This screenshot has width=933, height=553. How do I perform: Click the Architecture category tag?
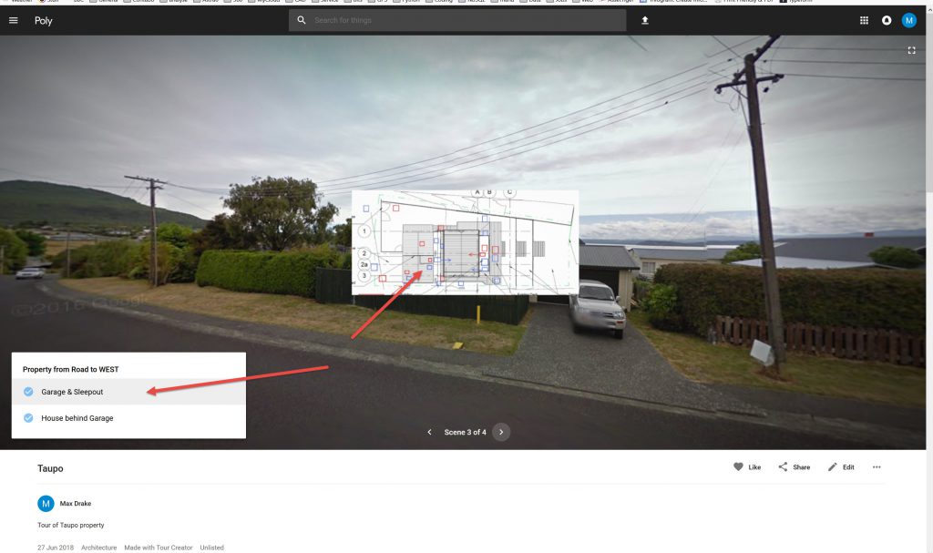tap(98, 548)
